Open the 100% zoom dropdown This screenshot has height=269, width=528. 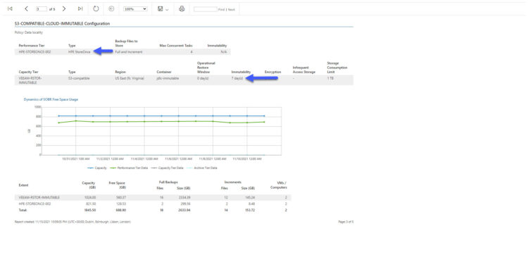(135, 9)
